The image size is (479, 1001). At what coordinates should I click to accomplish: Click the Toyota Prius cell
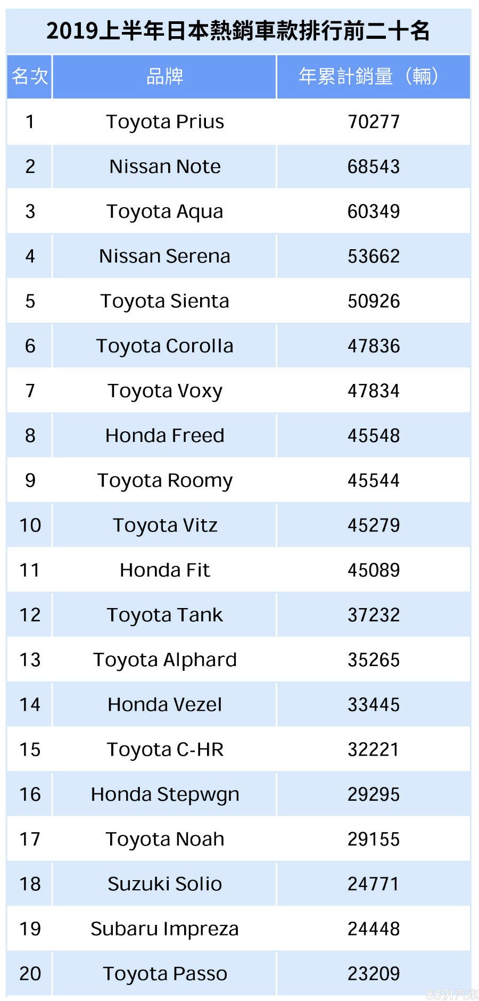164,121
